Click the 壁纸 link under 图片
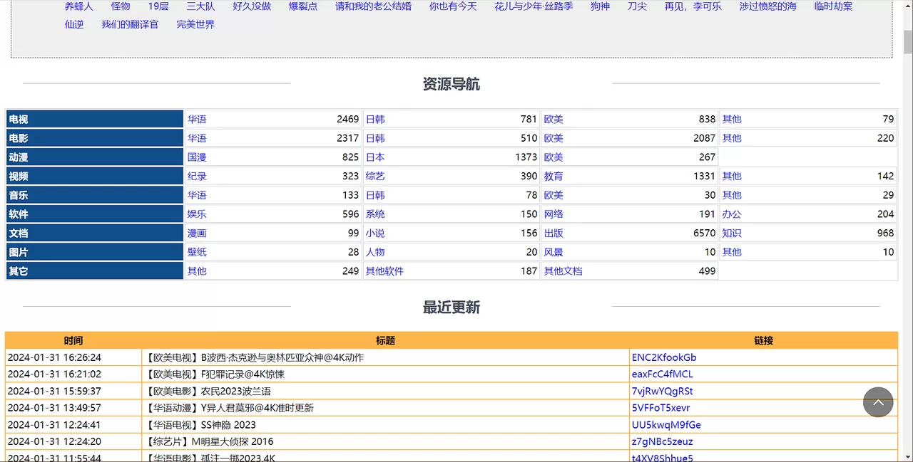 [197, 251]
